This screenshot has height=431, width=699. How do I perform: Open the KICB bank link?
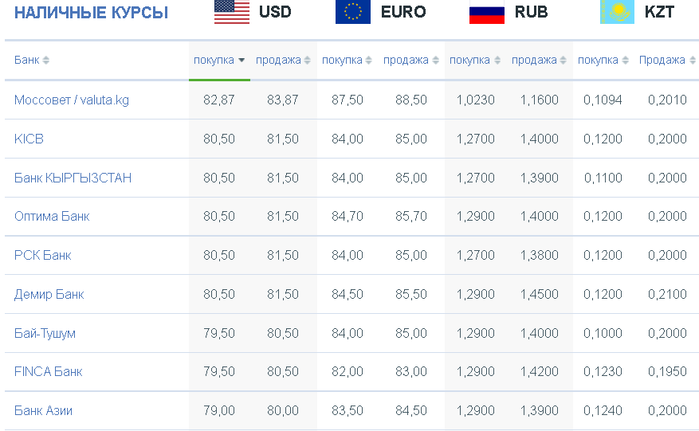coord(29,139)
